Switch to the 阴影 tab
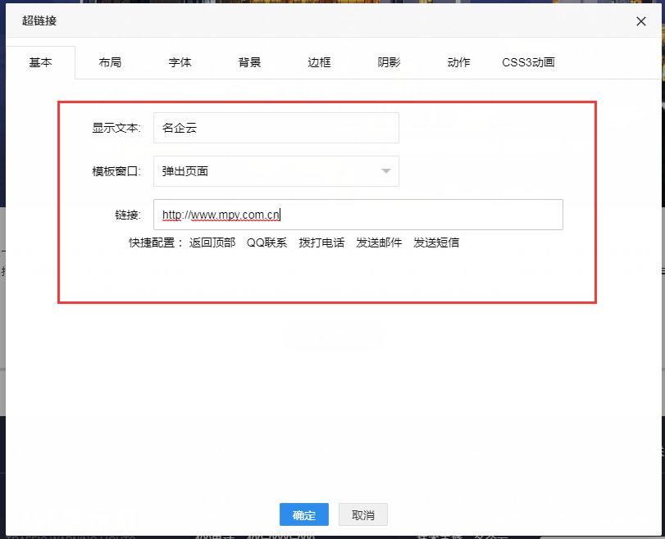 pyautogui.click(x=389, y=62)
